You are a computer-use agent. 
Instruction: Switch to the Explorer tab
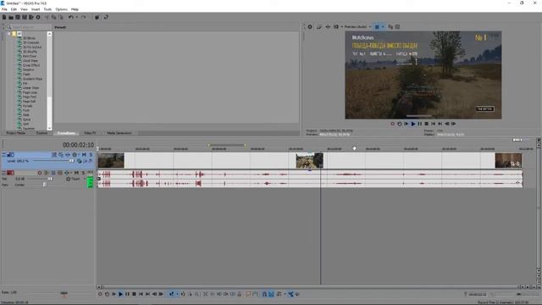[41, 133]
